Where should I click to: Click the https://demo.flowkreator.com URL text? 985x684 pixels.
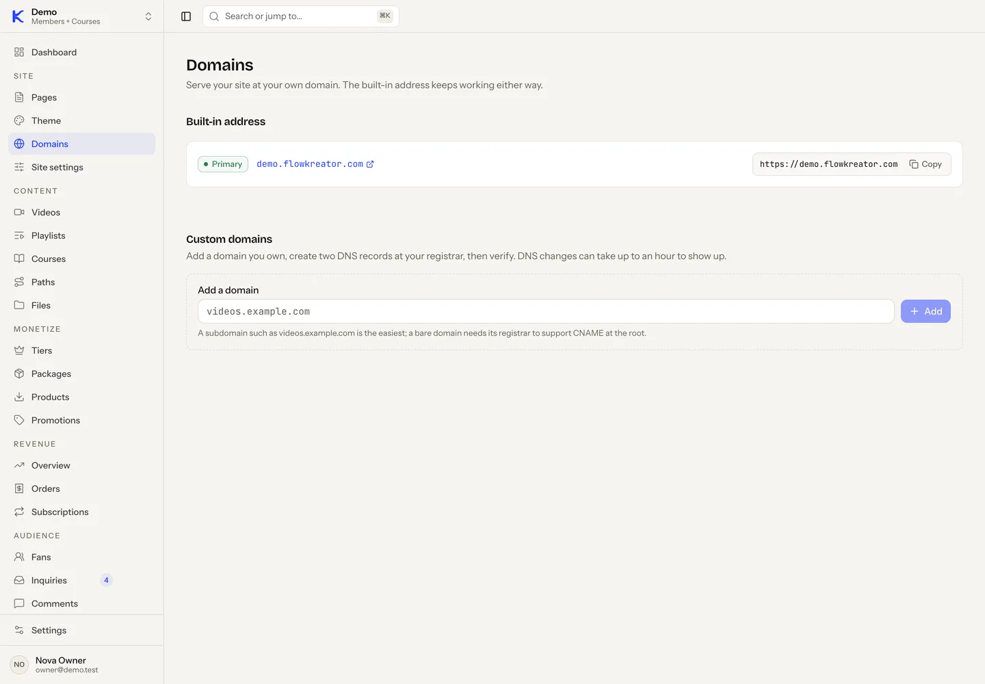click(828, 164)
